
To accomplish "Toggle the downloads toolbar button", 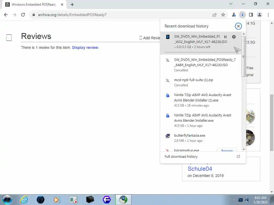I will tap(242, 15).
